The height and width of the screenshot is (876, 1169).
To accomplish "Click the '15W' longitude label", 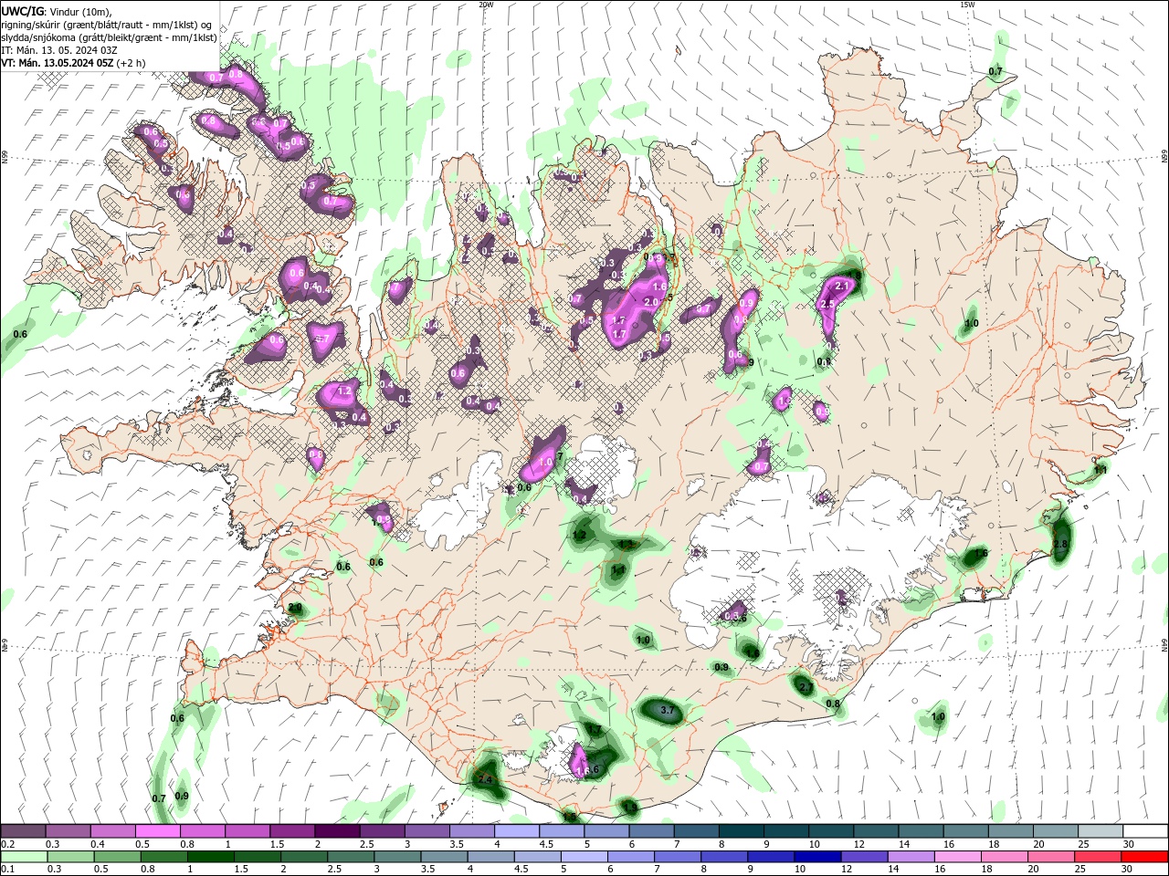I will click(967, 5).
